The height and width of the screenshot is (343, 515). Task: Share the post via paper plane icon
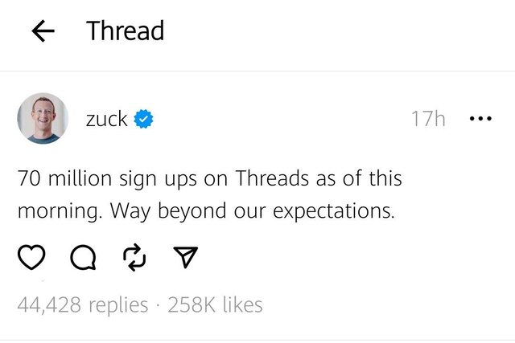pyautogui.click(x=185, y=257)
